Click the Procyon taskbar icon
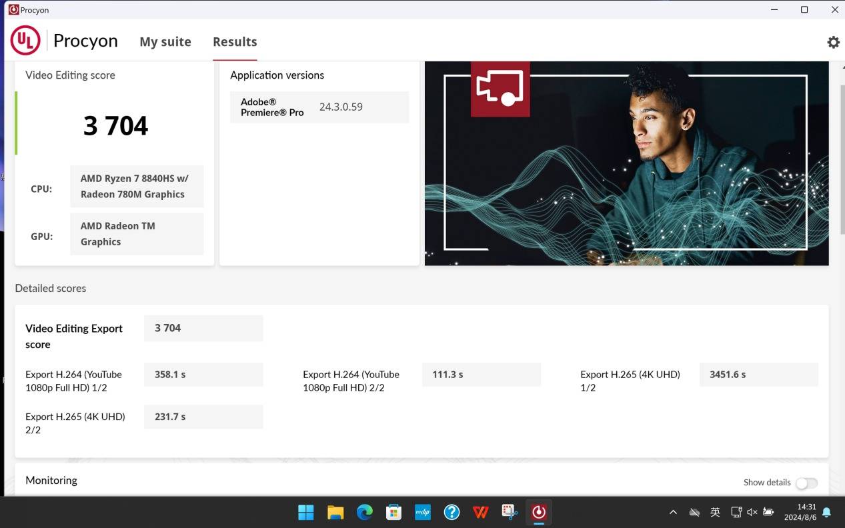The image size is (845, 528). (538, 512)
